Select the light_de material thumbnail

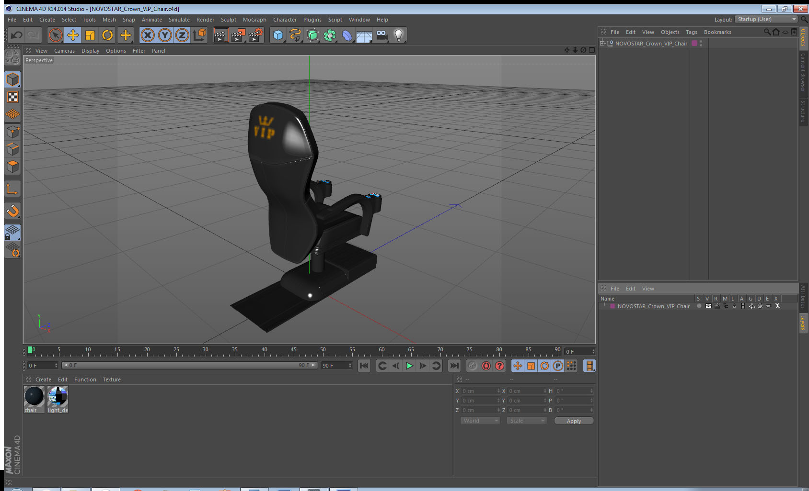[x=58, y=399]
